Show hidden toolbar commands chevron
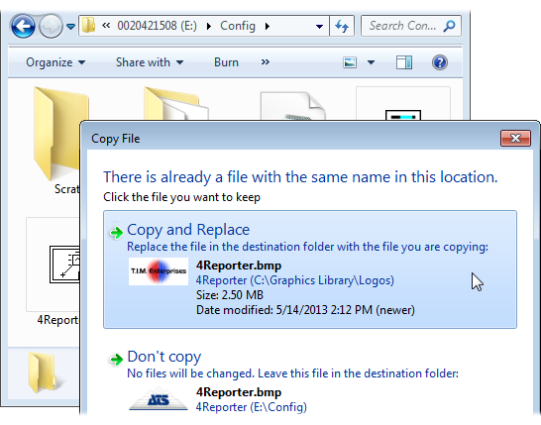Image resolution: width=541 pixels, height=425 pixels. [x=265, y=62]
